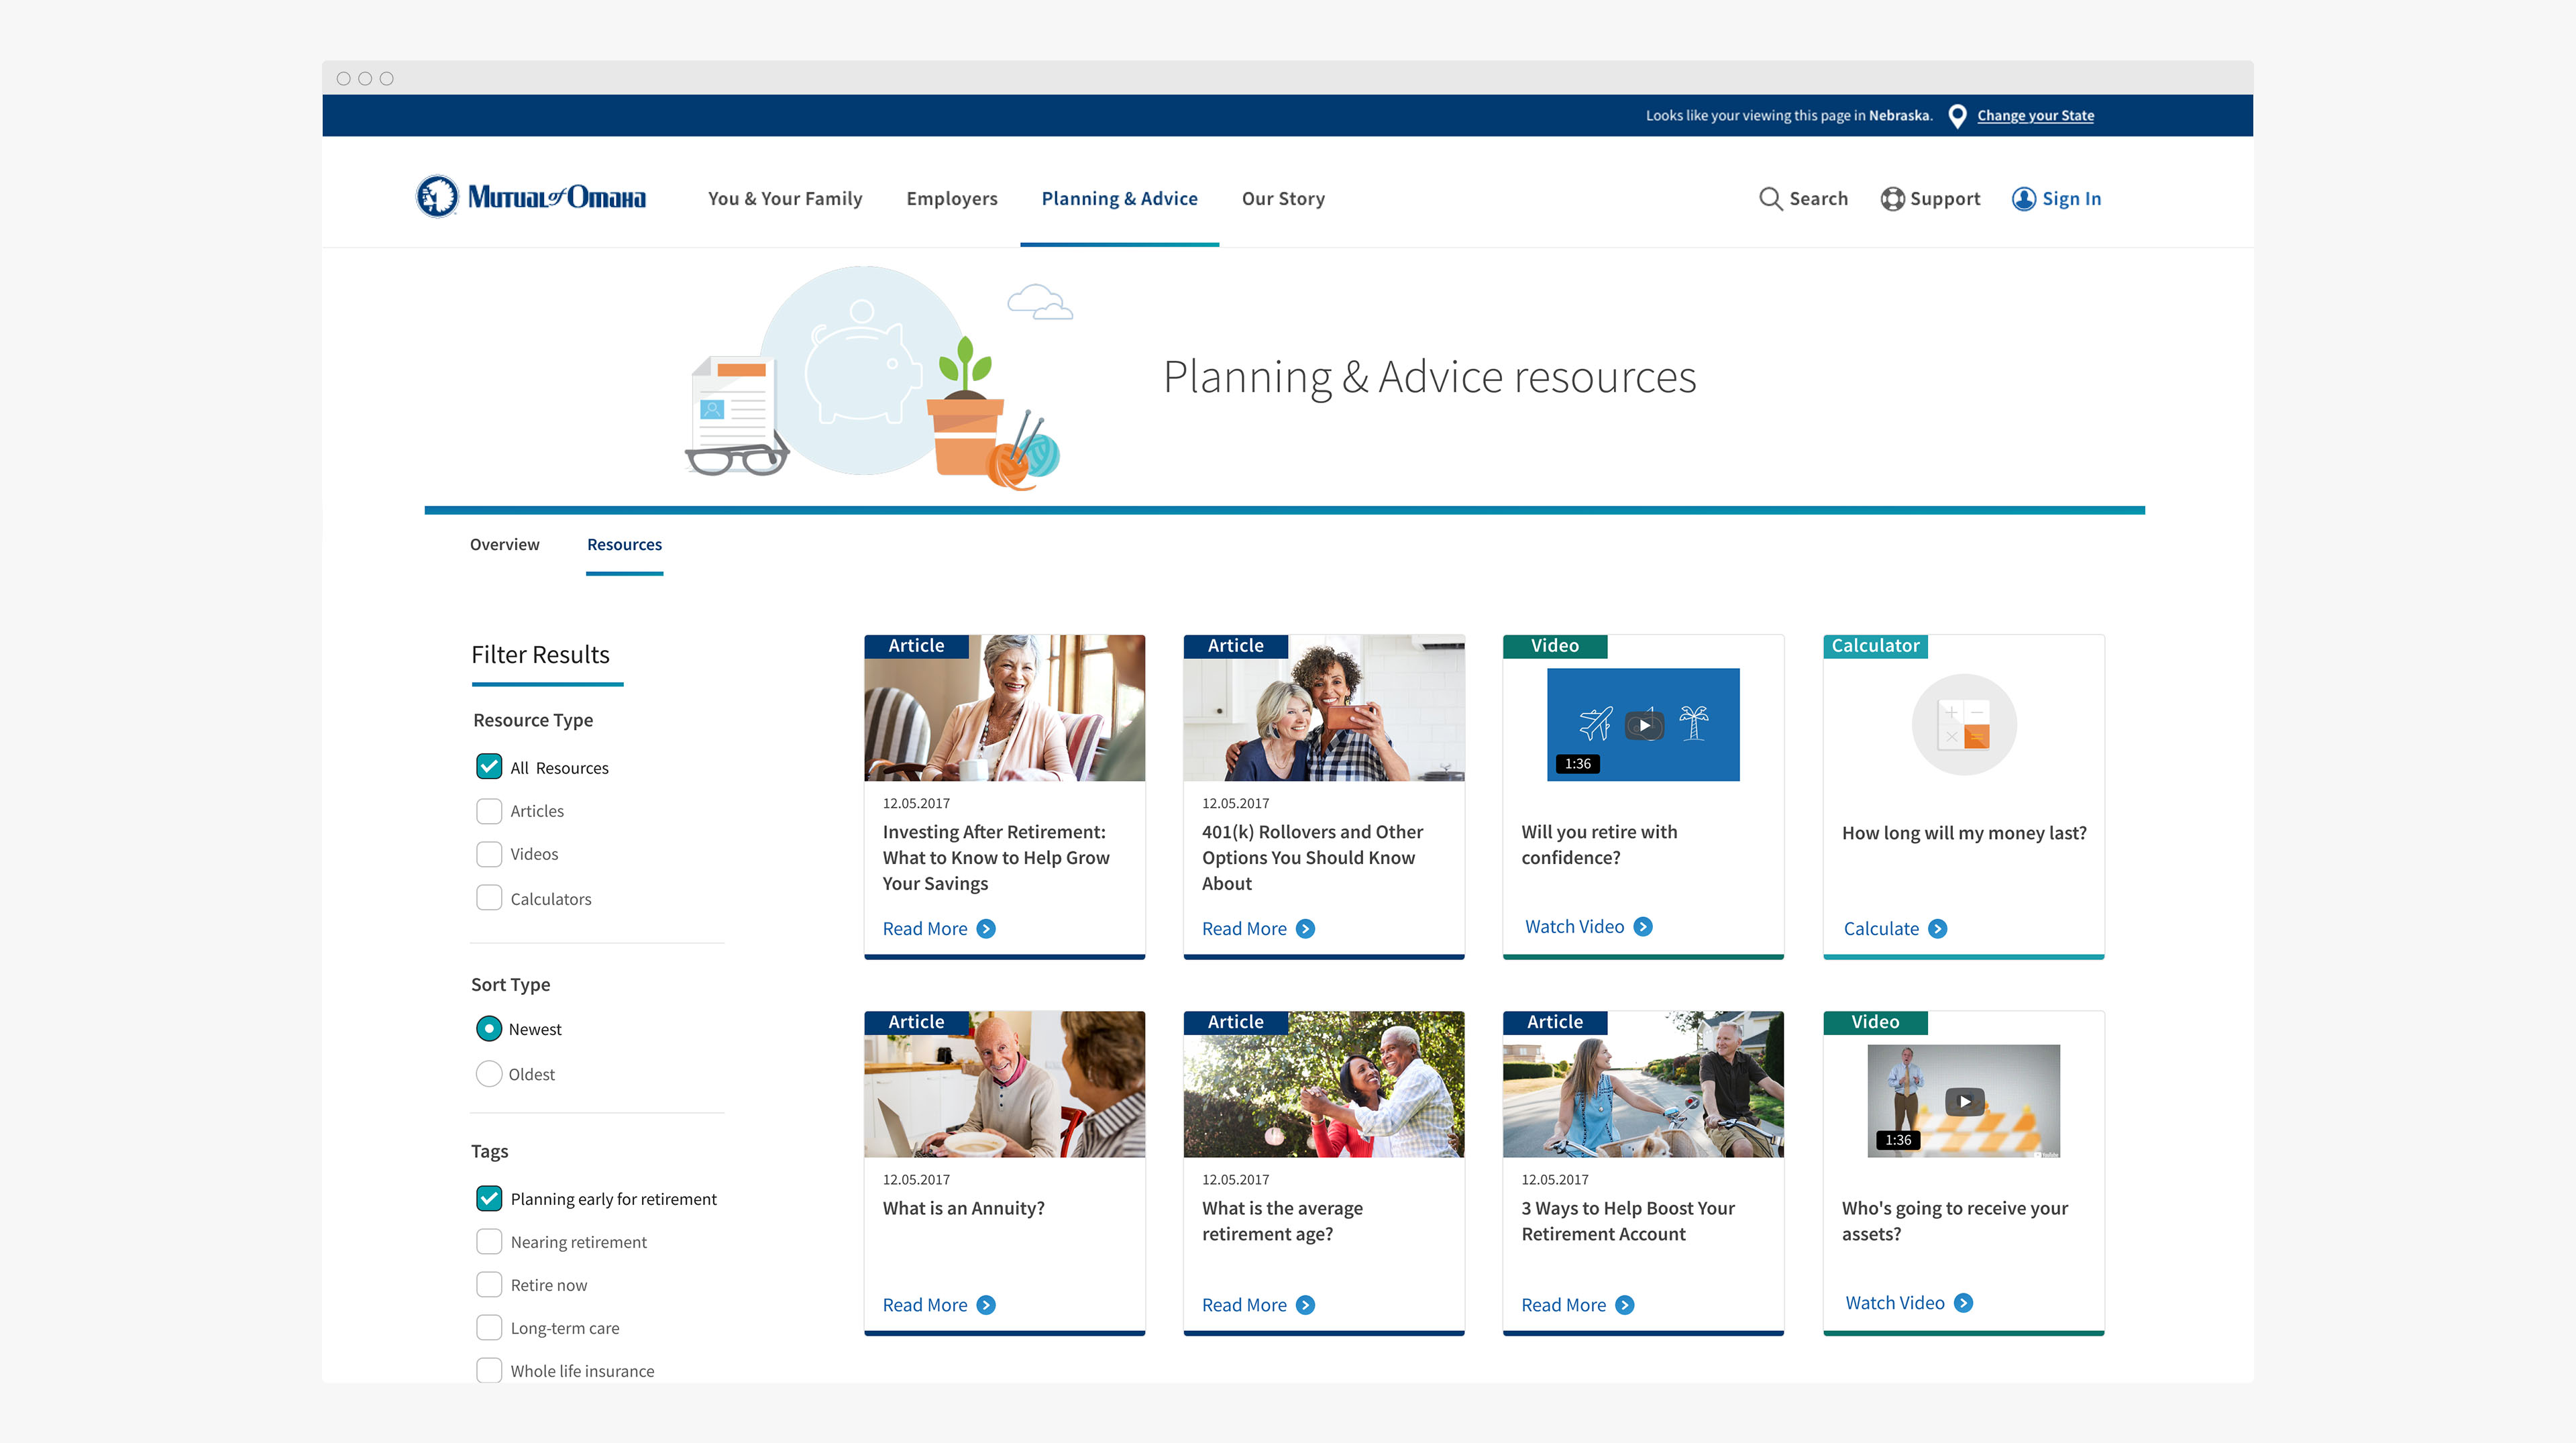Uncheck the All Resources checkbox
This screenshot has height=1443, width=2576.
click(489, 767)
